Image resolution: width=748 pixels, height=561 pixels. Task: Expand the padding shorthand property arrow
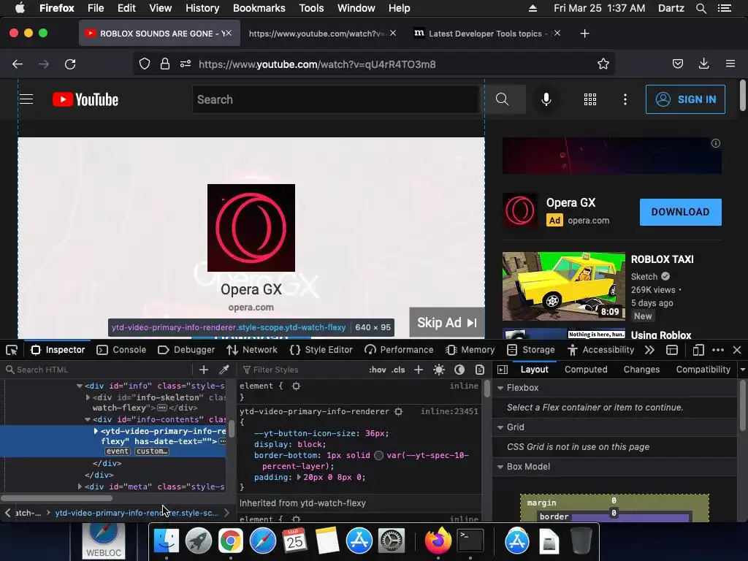[x=299, y=477]
